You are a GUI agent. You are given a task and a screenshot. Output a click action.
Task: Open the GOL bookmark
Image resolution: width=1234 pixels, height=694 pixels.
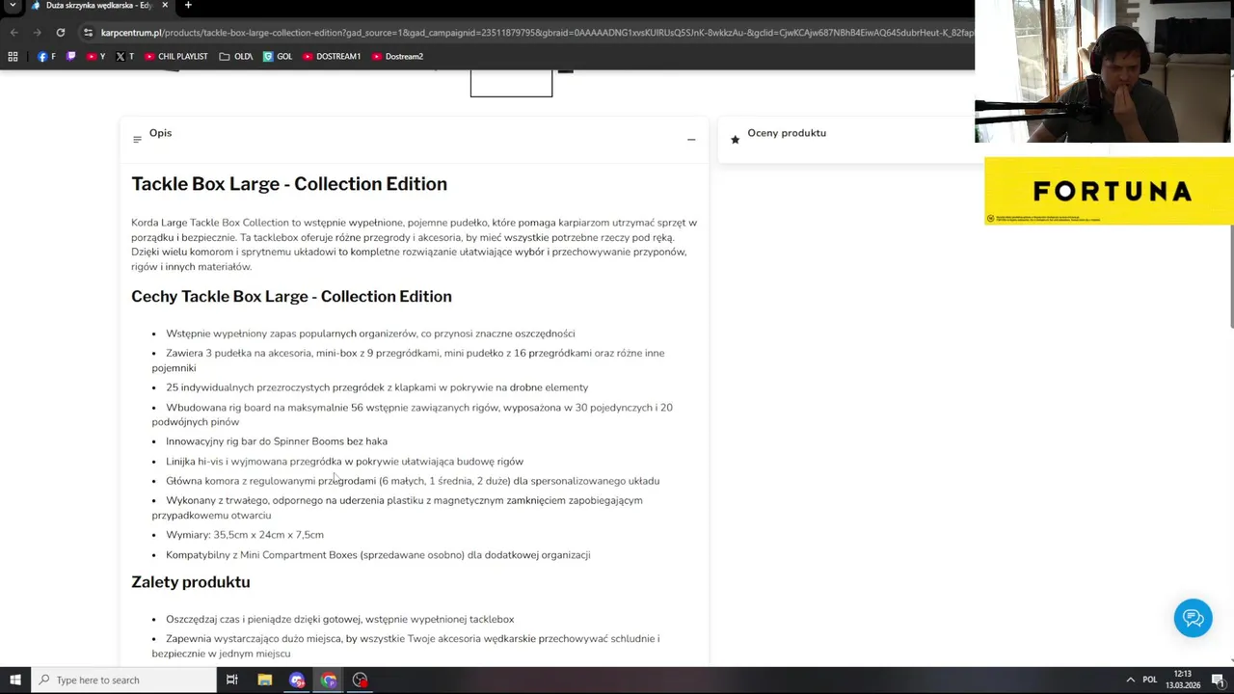[x=278, y=57]
